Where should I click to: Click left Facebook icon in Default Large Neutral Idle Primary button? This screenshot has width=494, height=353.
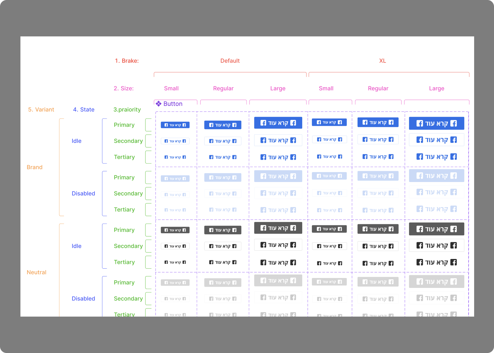[263, 228]
